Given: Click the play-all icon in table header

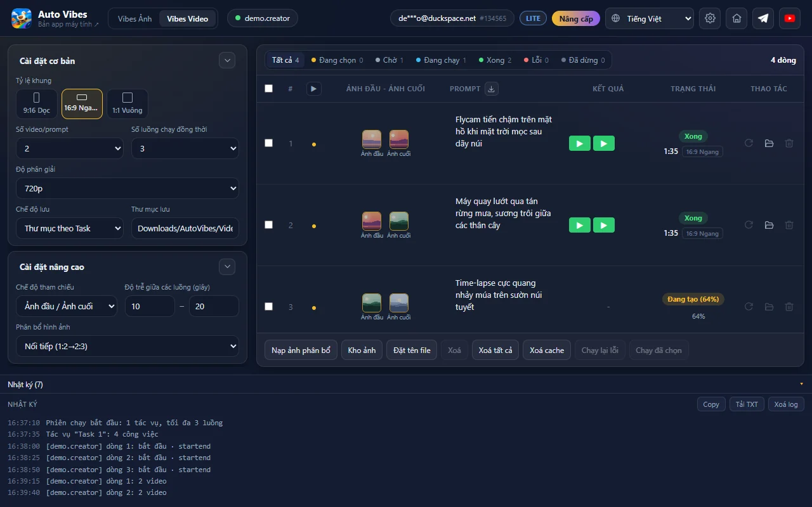Looking at the screenshot, I should [x=313, y=89].
